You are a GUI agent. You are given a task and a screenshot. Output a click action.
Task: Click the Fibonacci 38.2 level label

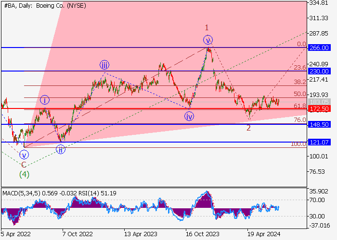pos(300,82)
